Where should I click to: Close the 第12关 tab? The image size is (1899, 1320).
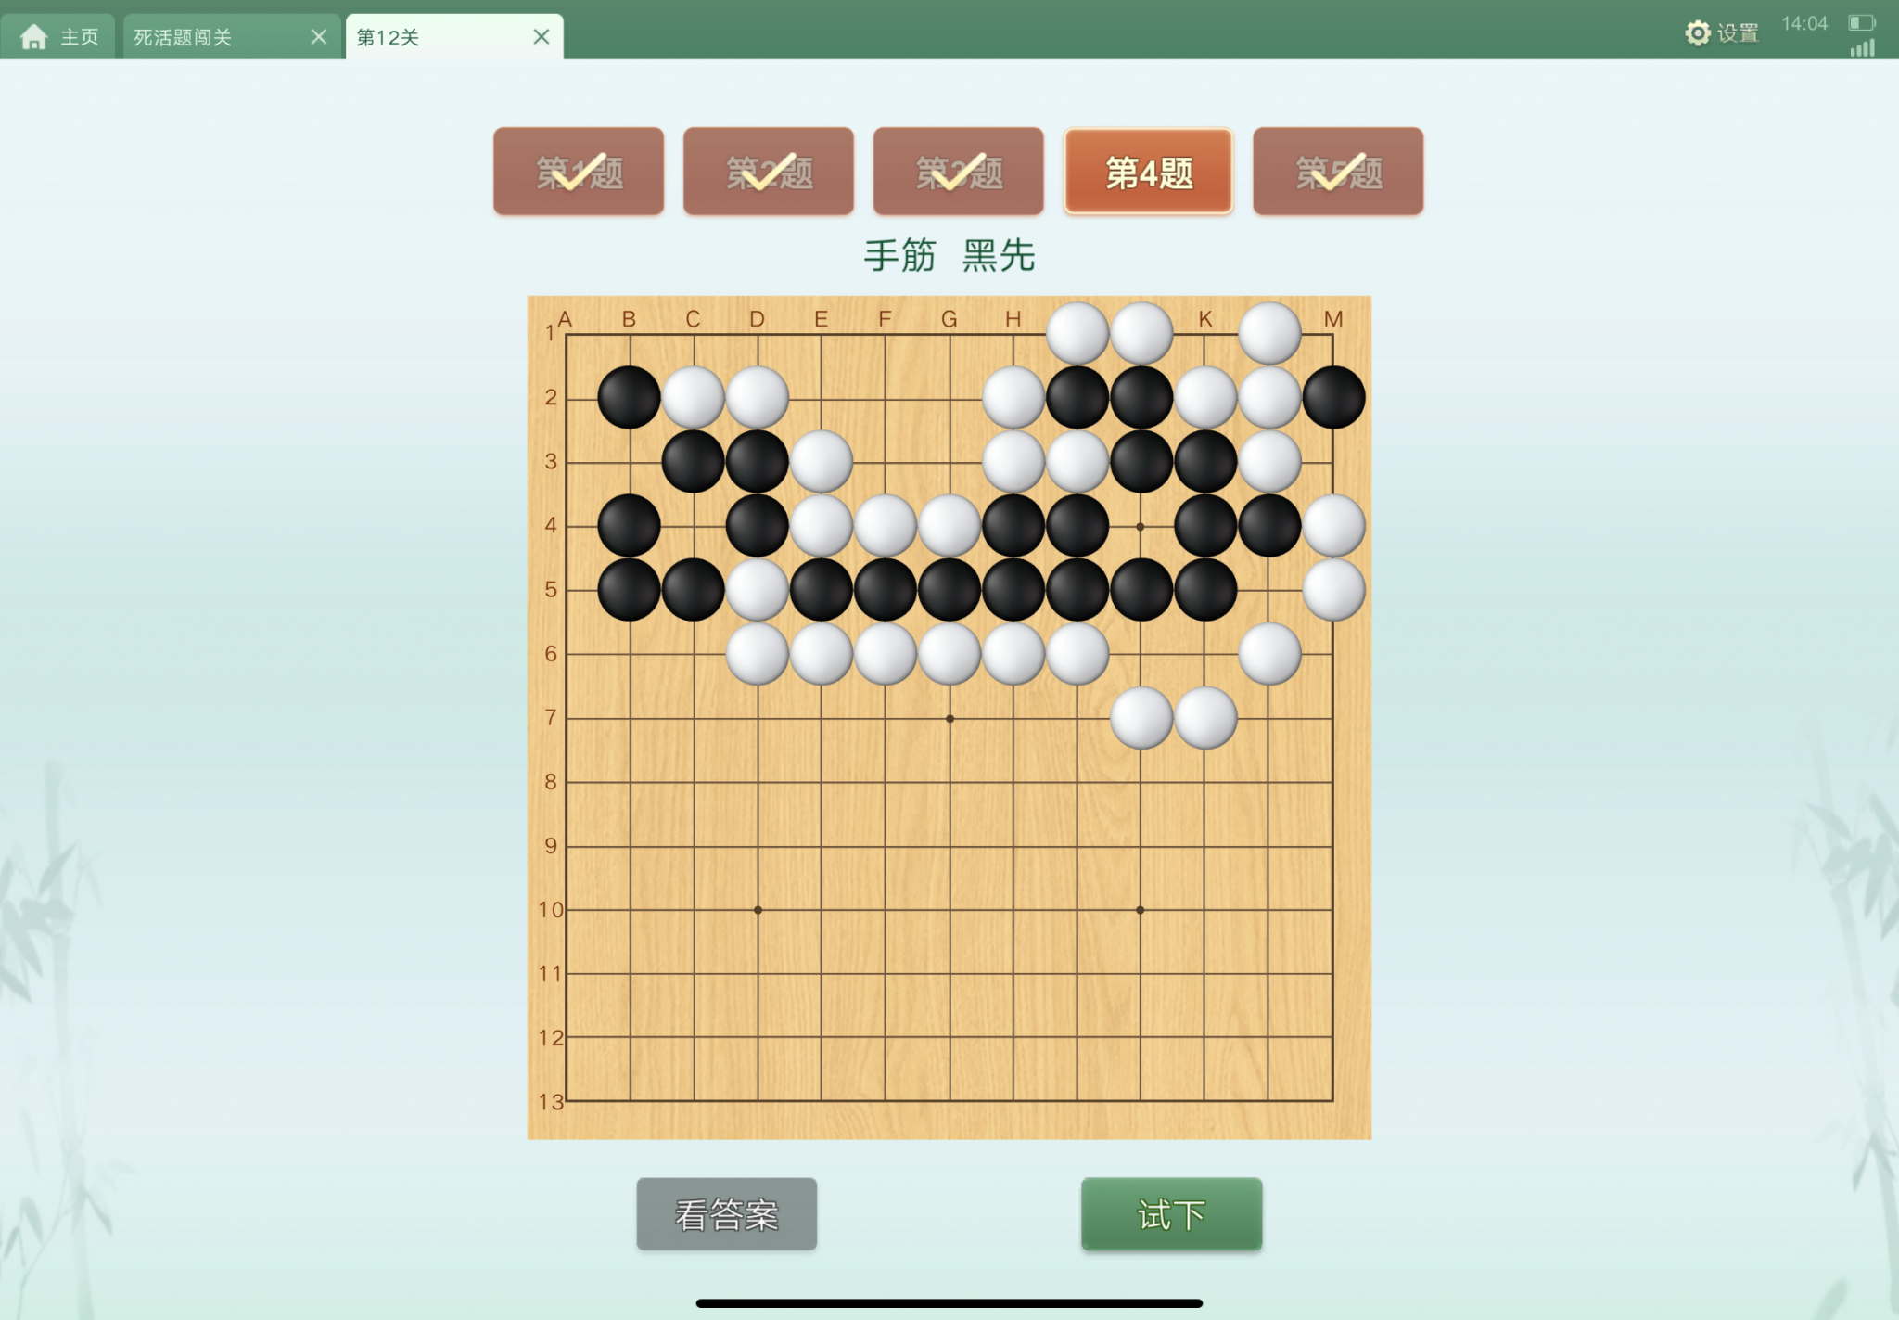point(542,36)
